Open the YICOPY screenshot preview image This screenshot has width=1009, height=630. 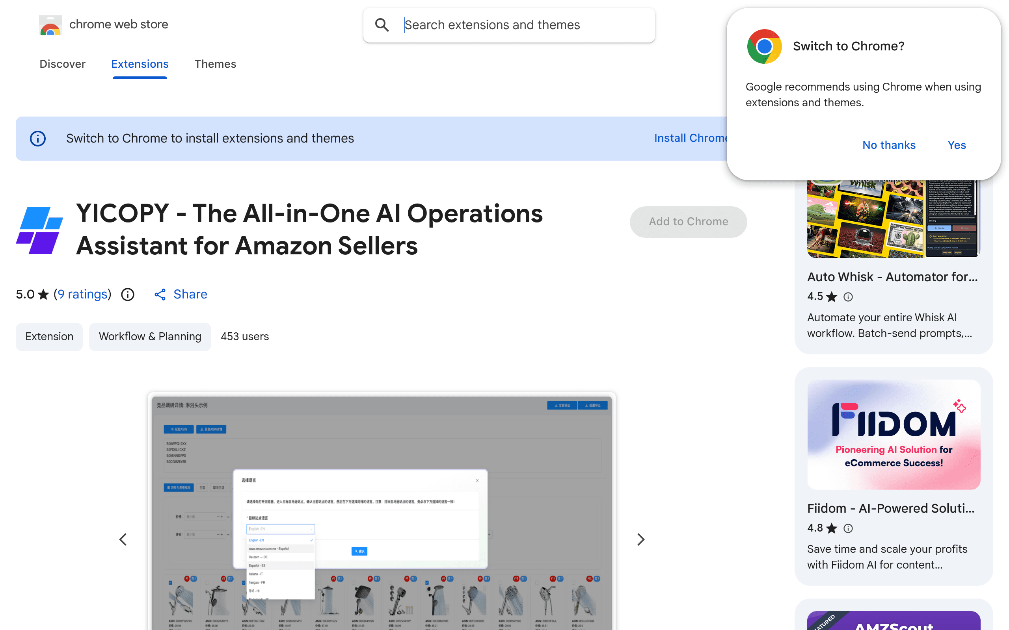(x=382, y=511)
